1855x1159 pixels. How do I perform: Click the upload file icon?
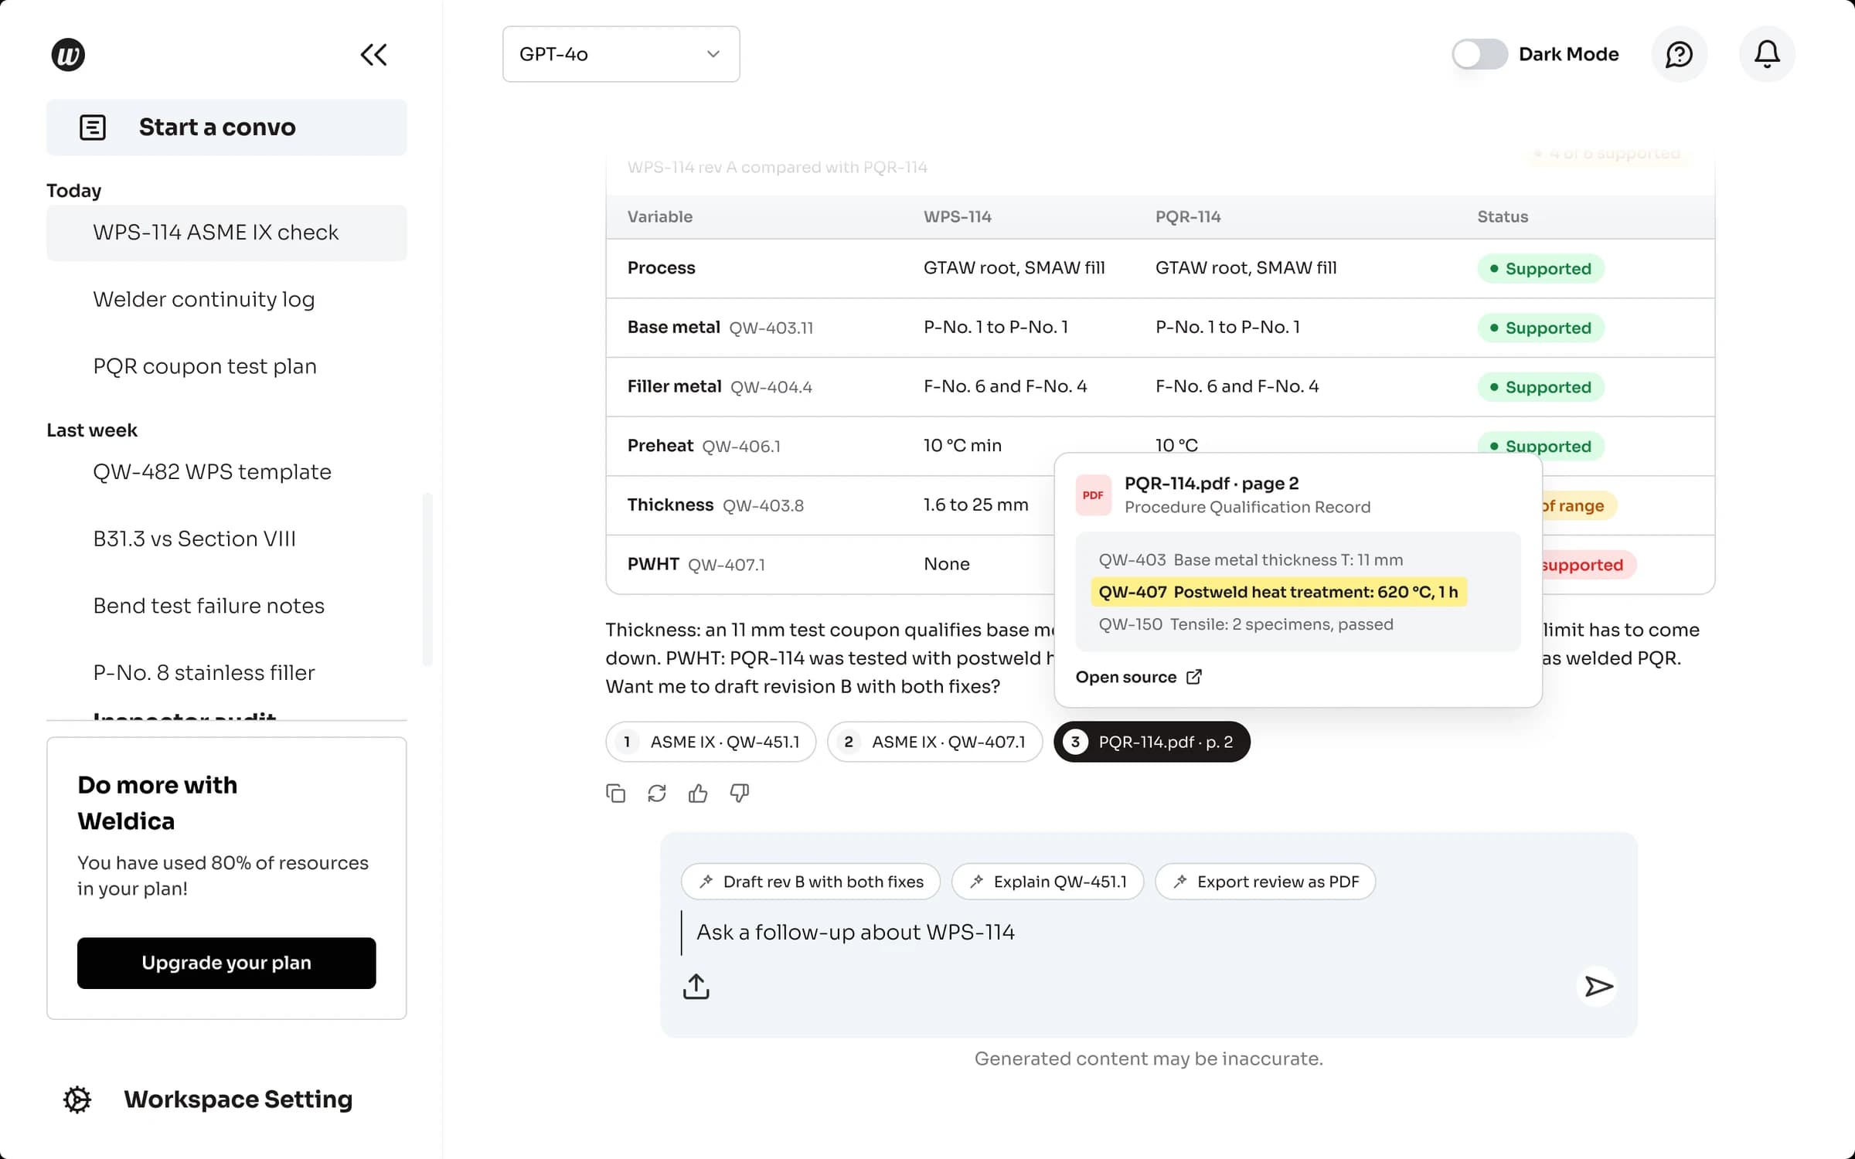[x=696, y=986]
